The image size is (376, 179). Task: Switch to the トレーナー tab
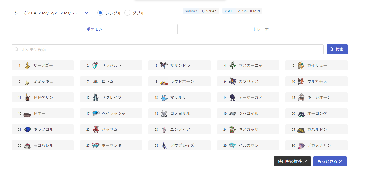click(263, 29)
